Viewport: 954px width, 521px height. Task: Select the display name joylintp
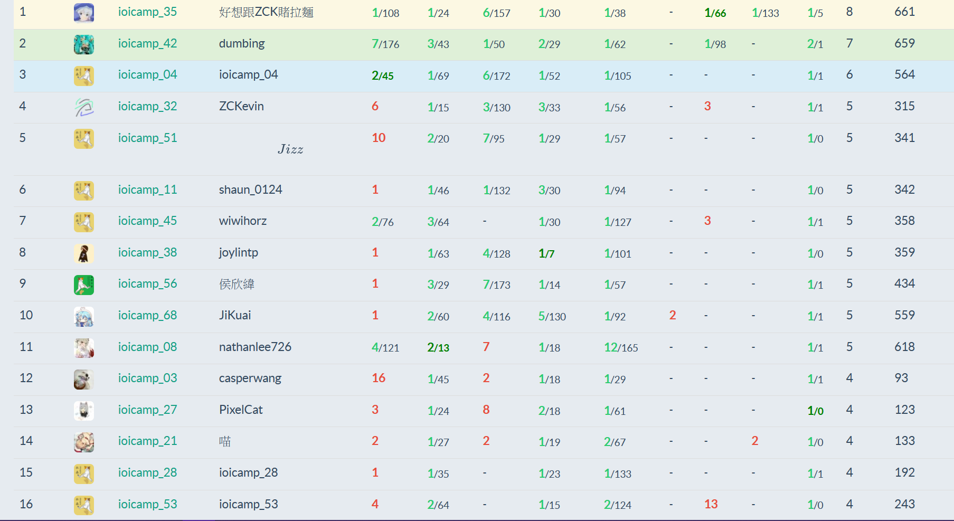[239, 253]
